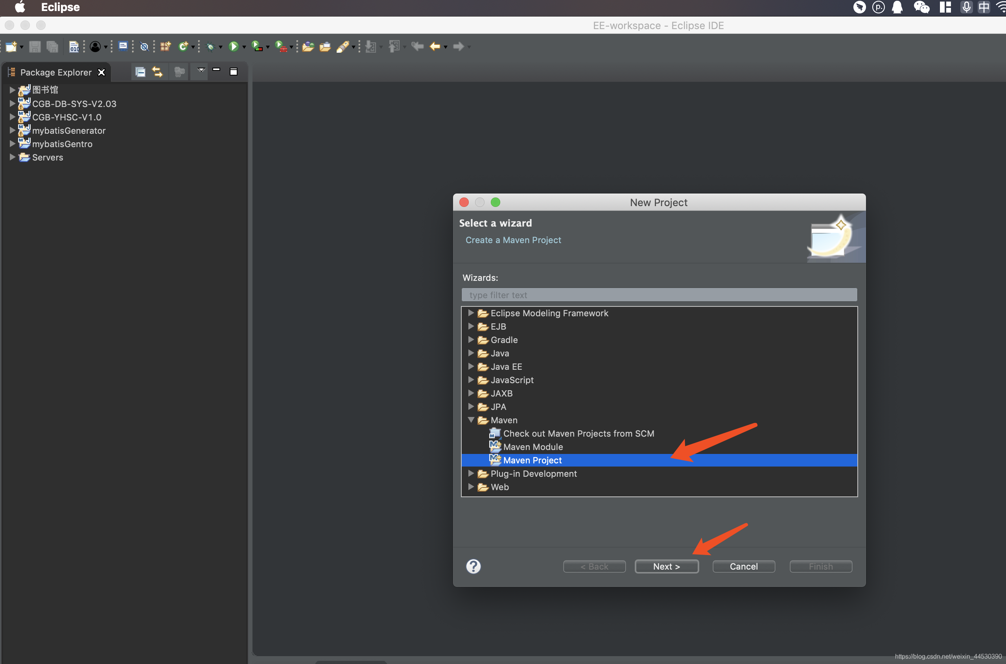1006x664 pixels.
Task: Click the Open Task folder icon
Action: tap(325, 46)
